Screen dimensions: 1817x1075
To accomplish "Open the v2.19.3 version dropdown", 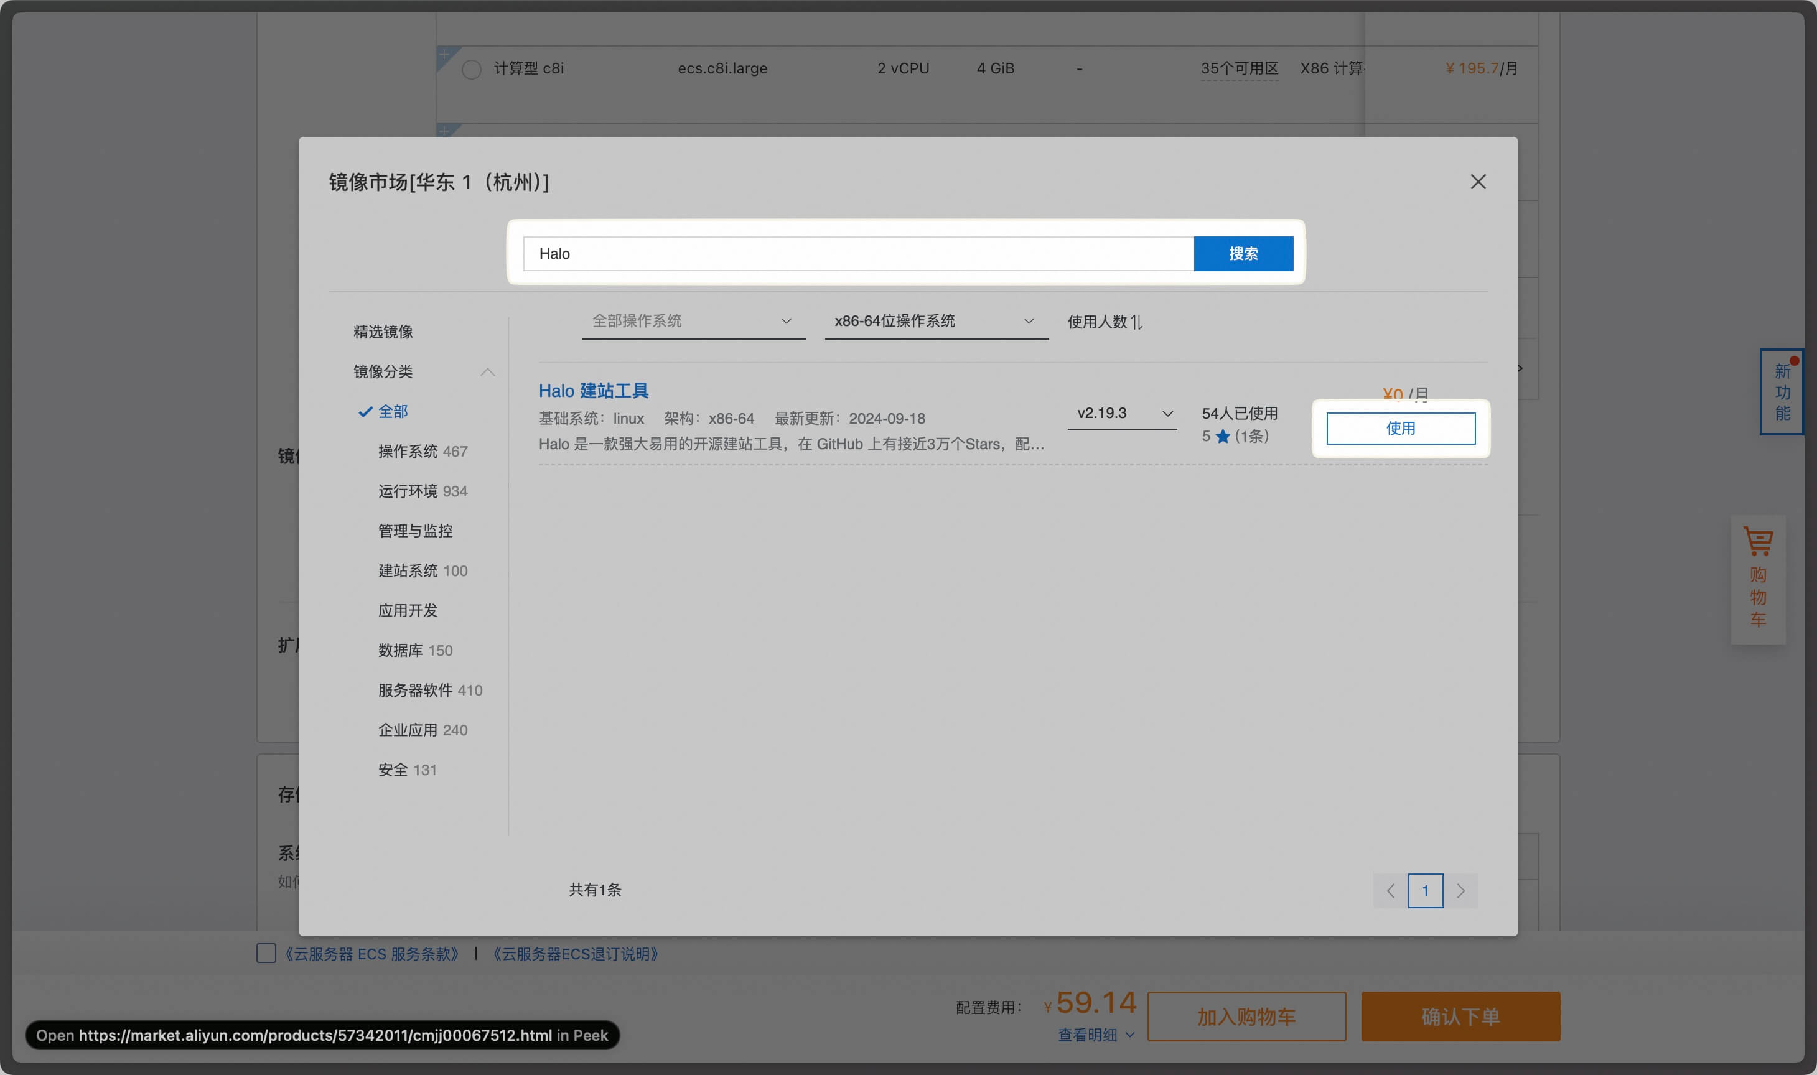I will (x=1121, y=413).
